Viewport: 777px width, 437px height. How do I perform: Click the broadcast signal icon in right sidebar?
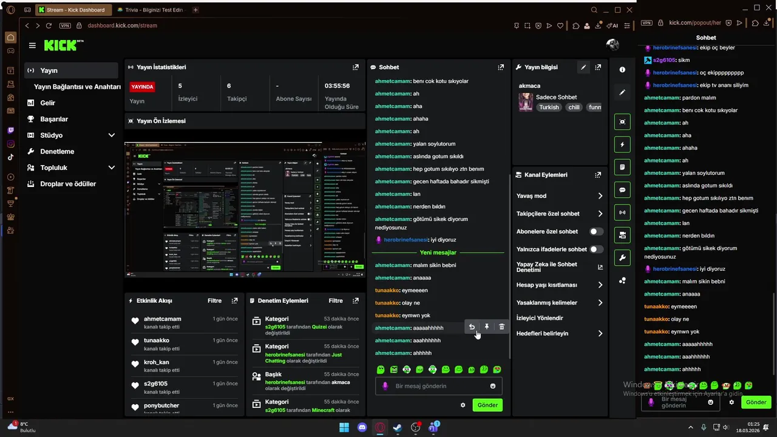pyautogui.click(x=622, y=212)
